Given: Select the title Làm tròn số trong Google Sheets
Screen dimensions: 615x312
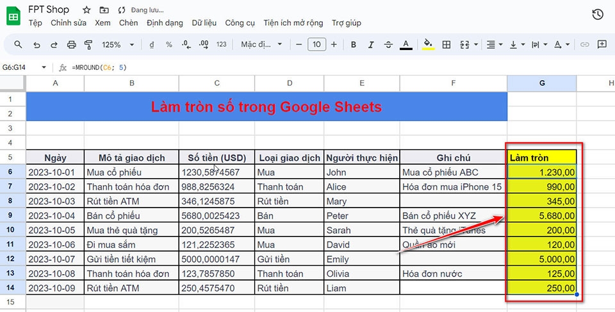Looking at the screenshot, I should click(x=266, y=106).
